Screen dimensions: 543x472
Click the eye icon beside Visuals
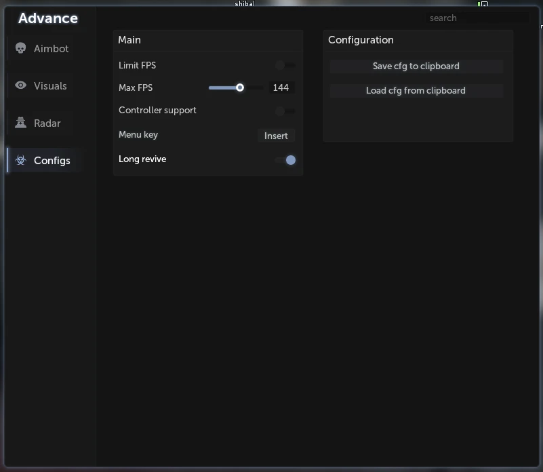(x=21, y=85)
